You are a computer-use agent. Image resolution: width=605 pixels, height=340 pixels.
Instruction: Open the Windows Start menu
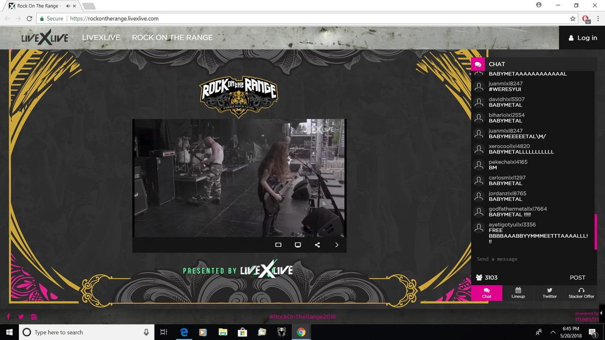(x=9, y=332)
